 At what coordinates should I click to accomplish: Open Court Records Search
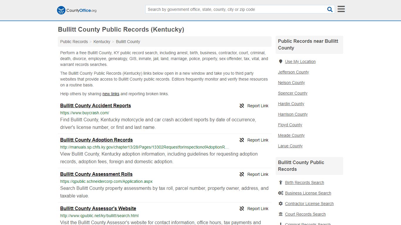[x=305, y=214]
